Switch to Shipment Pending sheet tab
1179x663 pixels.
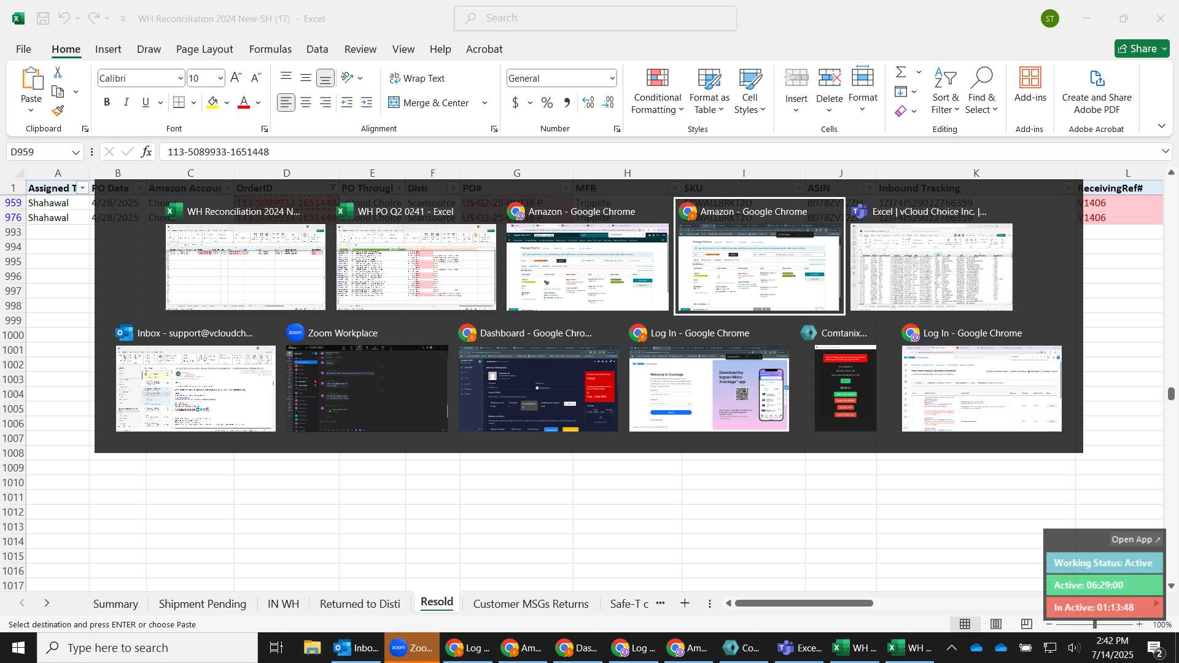click(203, 603)
